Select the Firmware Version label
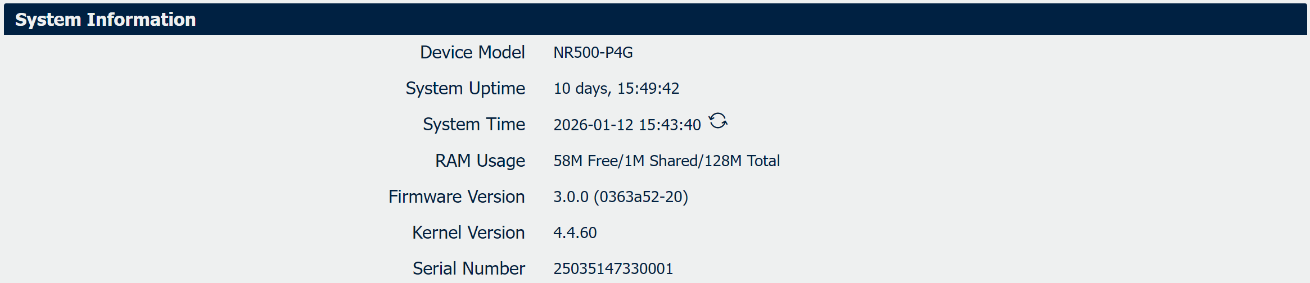Screen dimensions: 1310x283 coord(456,197)
